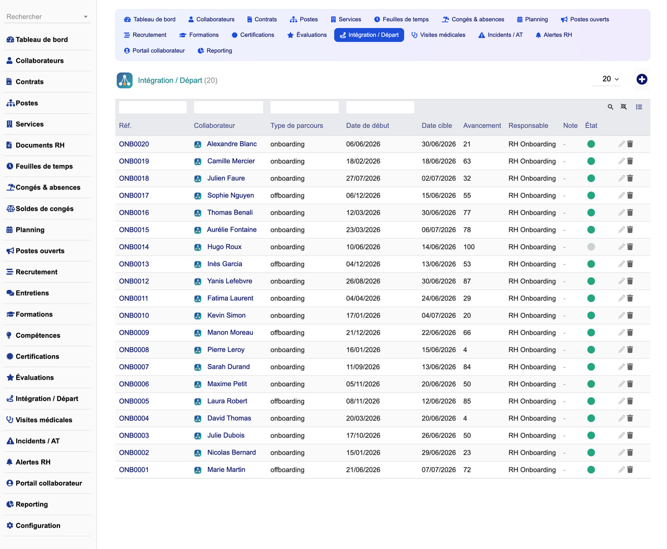Screen dimensions: 667x549
Task: Switch to Tableau de bord top tab
Action: [150, 19]
